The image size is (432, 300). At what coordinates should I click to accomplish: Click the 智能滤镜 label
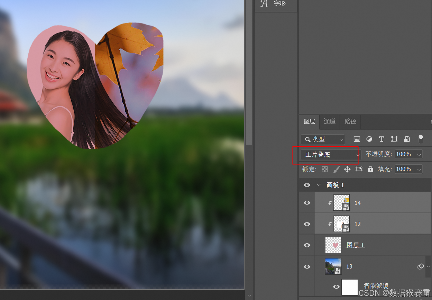click(x=376, y=286)
